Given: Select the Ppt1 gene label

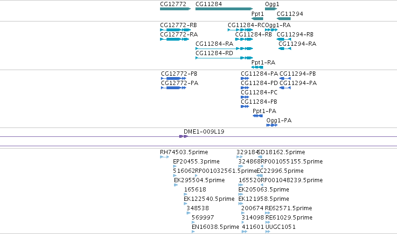Looking at the screenshot, I should click(x=258, y=14).
